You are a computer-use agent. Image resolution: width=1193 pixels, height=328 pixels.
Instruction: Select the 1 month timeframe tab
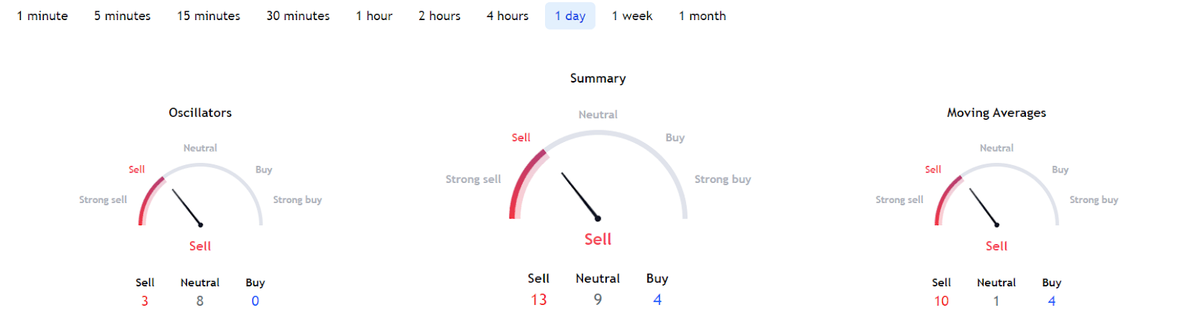(702, 16)
